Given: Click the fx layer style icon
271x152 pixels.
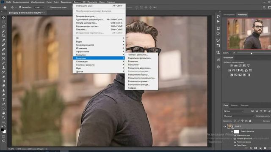Looking at the screenshot, I should click(x=251, y=148).
